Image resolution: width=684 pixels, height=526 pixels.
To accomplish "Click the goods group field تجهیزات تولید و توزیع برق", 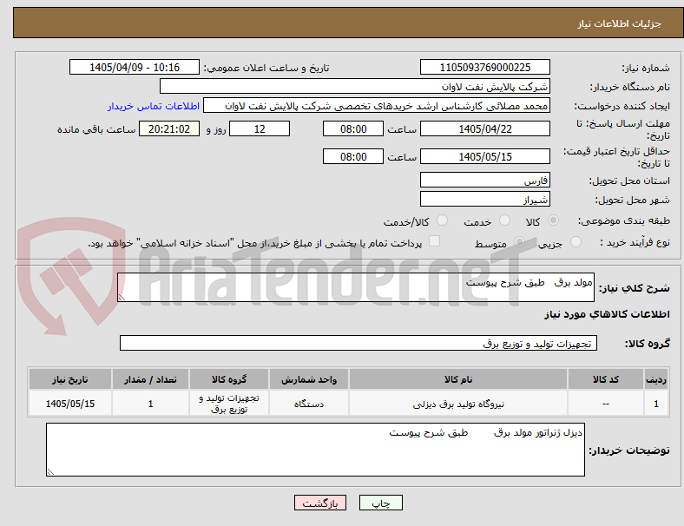I will tap(358, 343).
